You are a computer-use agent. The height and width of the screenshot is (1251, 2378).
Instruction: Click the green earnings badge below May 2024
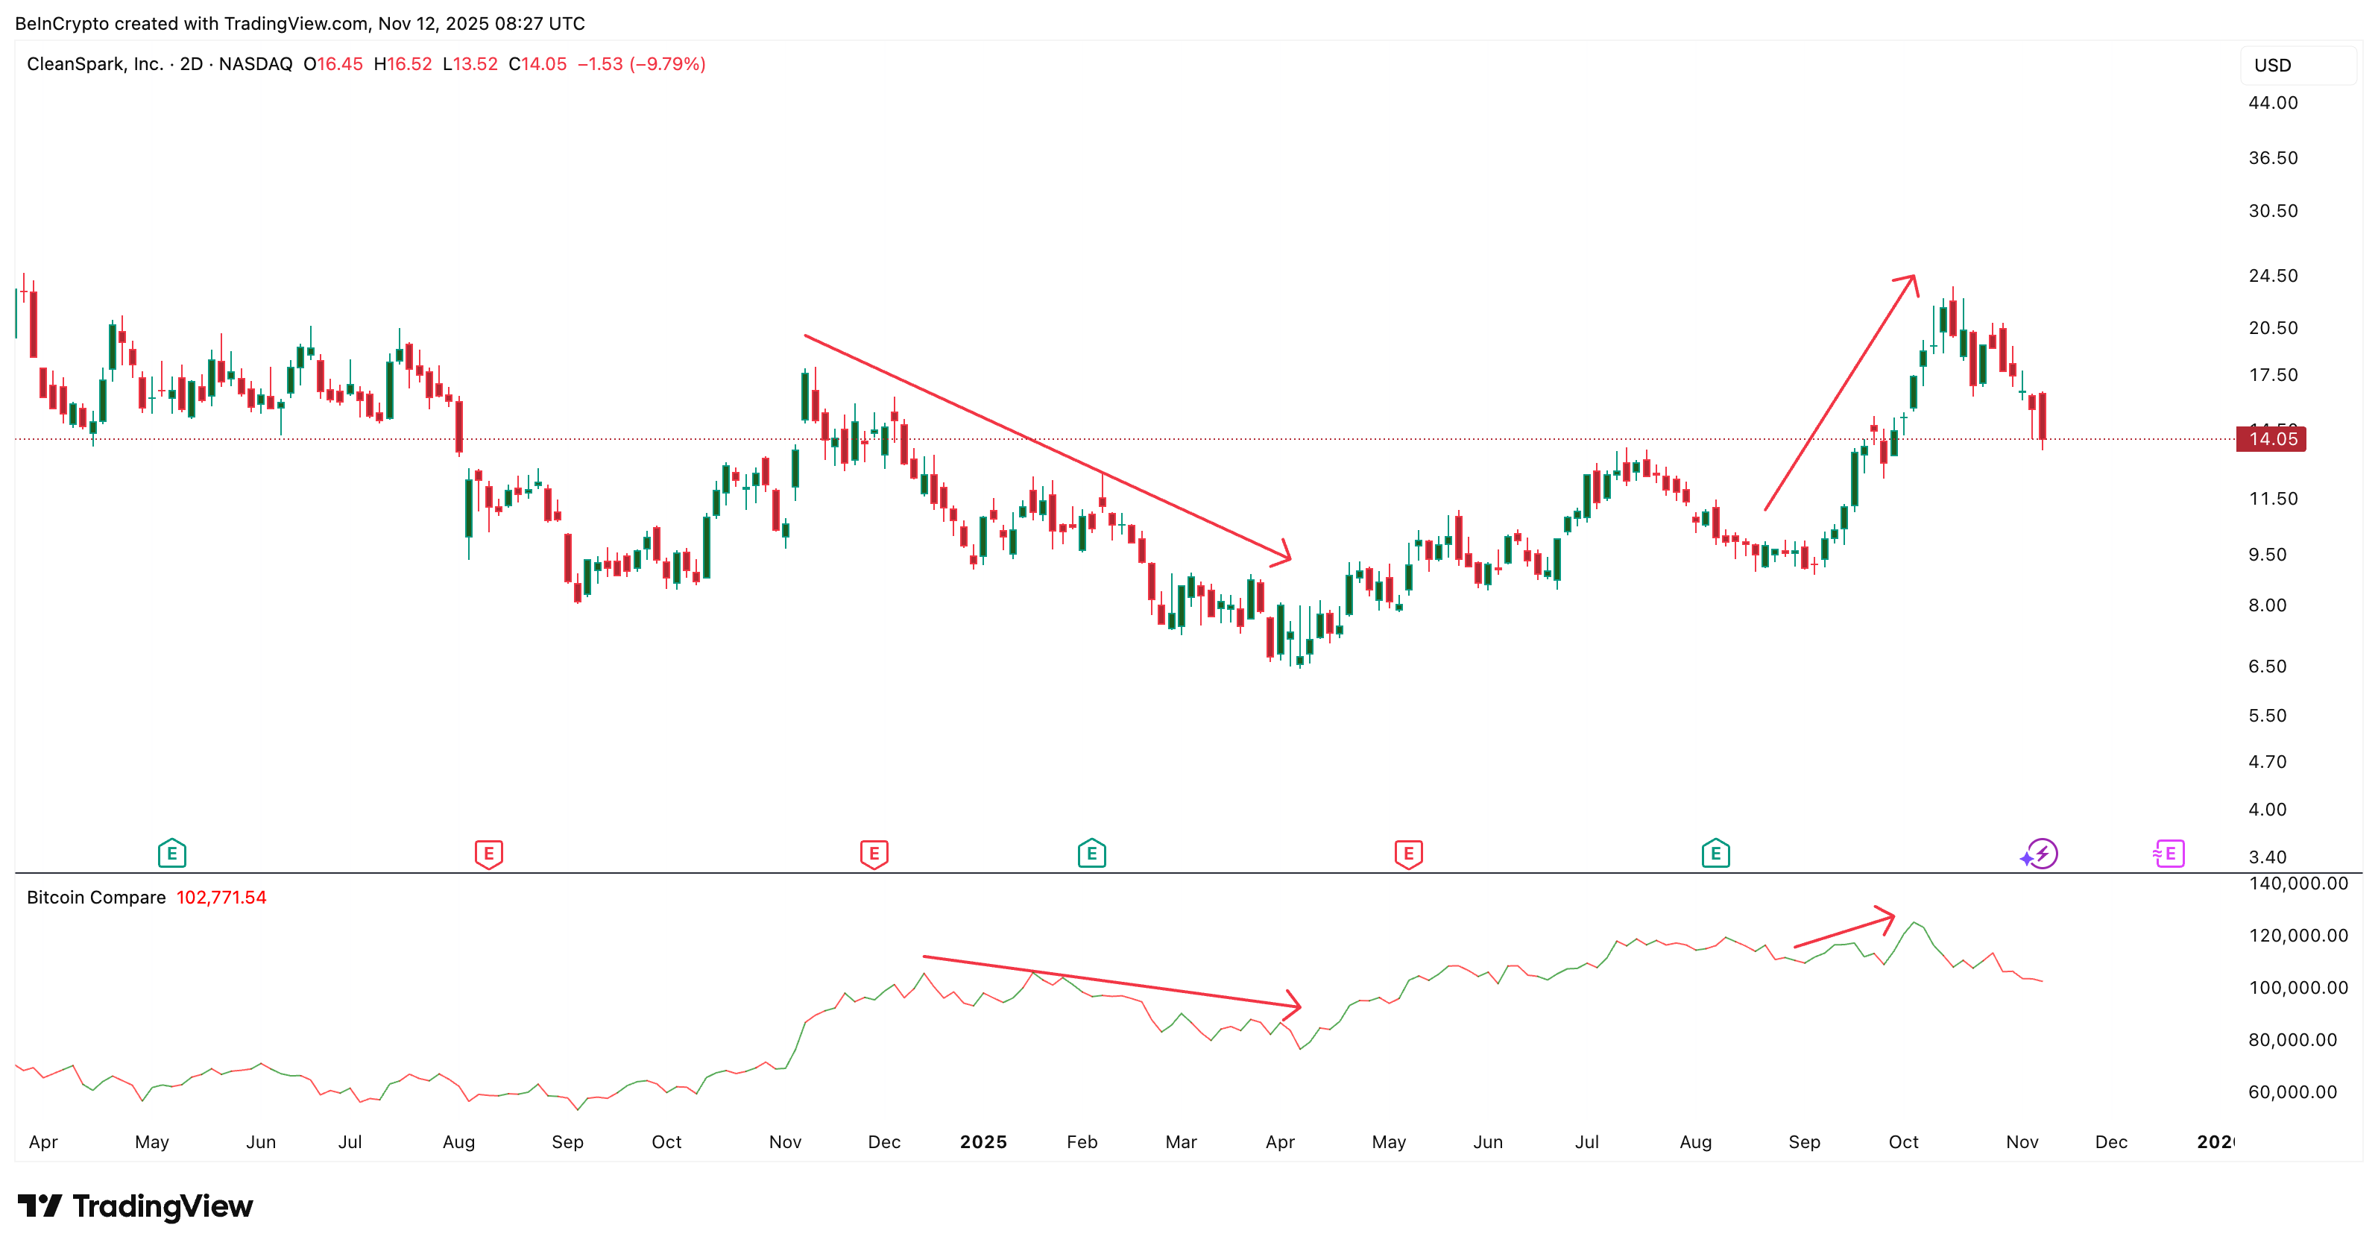[x=171, y=854]
